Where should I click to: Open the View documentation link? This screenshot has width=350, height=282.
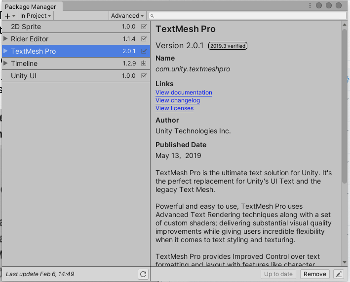point(184,93)
